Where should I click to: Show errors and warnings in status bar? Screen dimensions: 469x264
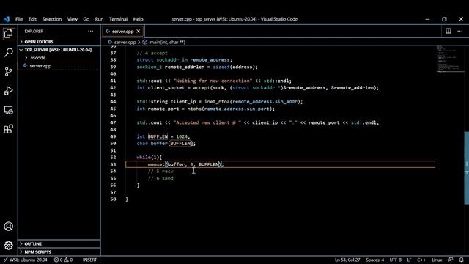pyautogui.click(x=63, y=260)
